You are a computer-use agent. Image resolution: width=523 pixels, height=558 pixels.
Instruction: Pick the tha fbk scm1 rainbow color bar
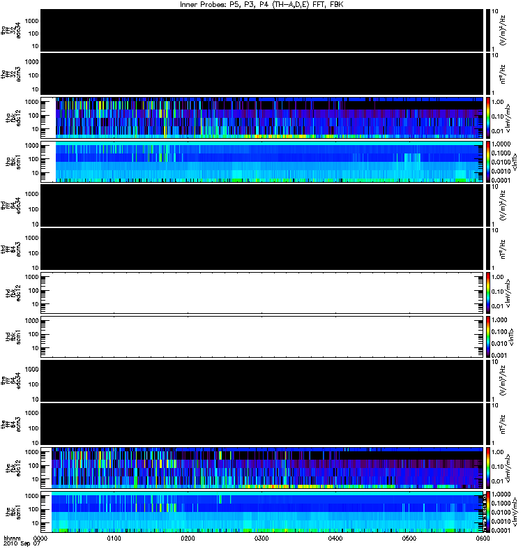[x=488, y=162]
